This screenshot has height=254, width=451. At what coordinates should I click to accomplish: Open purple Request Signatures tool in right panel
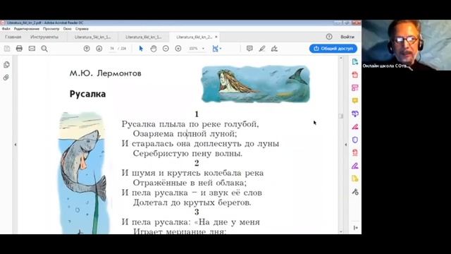tap(355, 166)
